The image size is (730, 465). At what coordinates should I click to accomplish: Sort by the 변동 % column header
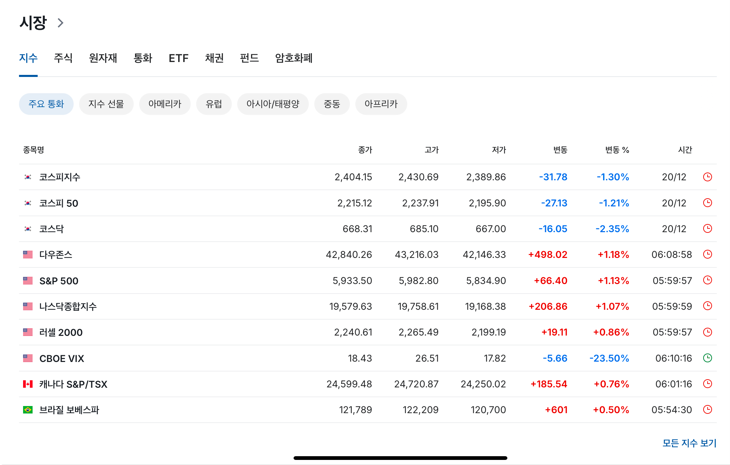pyautogui.click(x=617, y=150)
